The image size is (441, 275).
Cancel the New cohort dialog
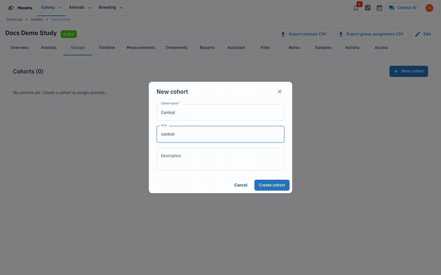241,185
